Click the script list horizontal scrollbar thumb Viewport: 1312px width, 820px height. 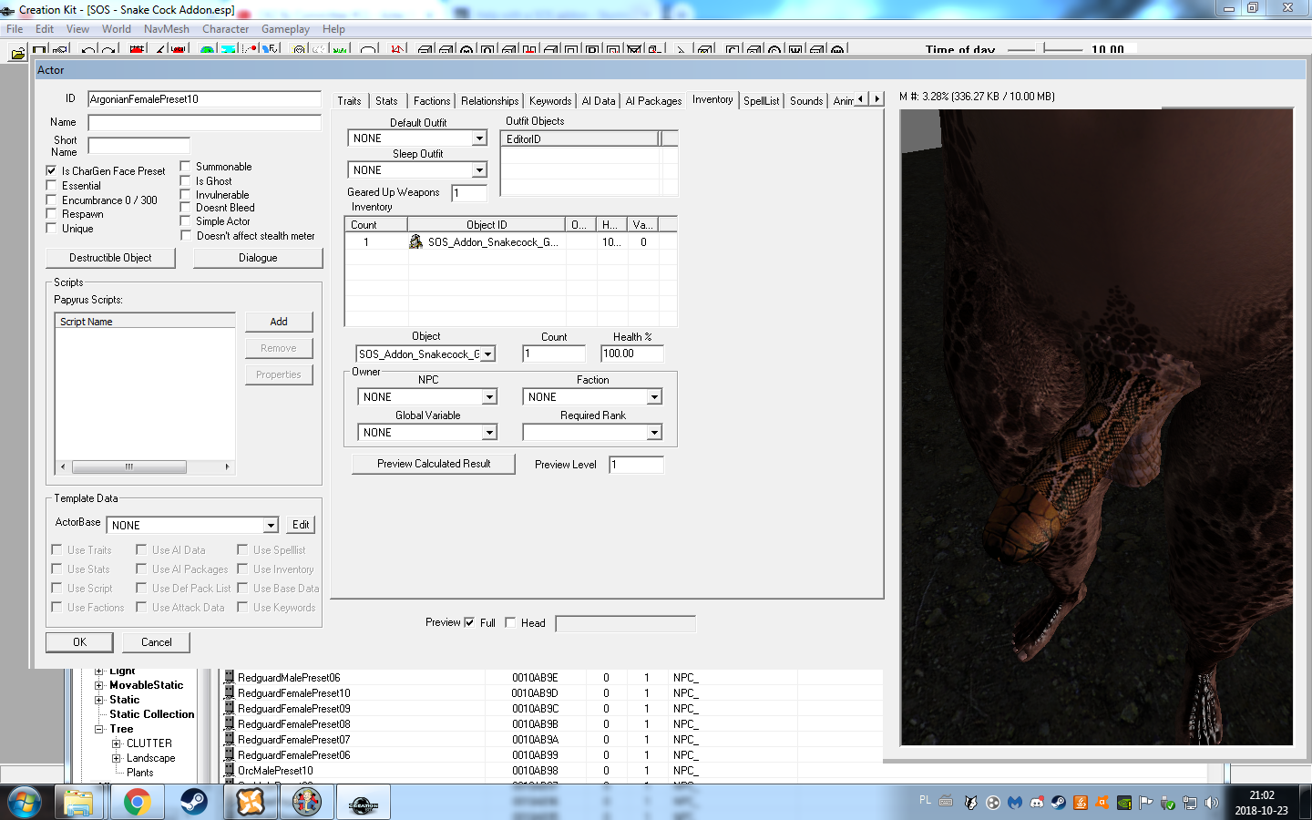tap(129, 466)
